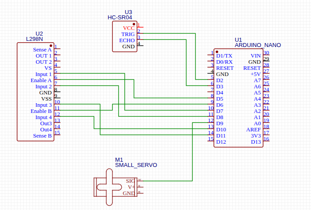
Task: Click the AREF pin label
Action: click(x=253, y=130)
